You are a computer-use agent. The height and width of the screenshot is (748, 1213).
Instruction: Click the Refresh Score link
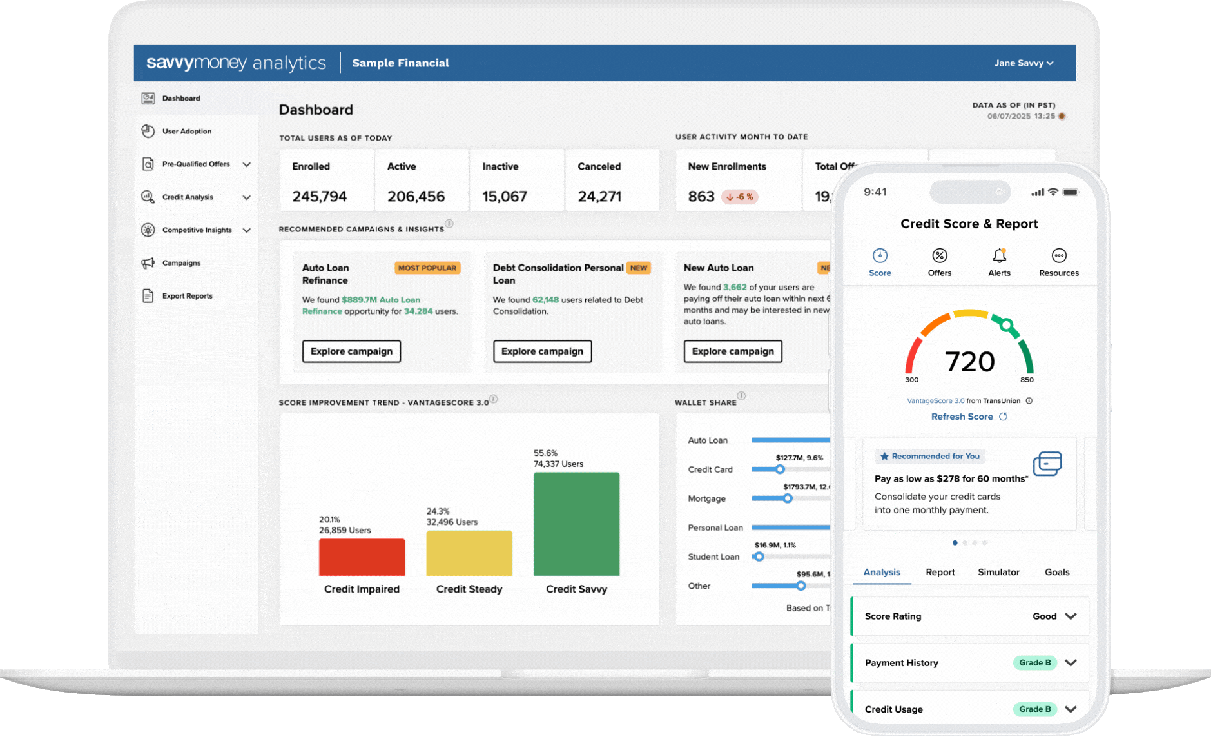962,417
